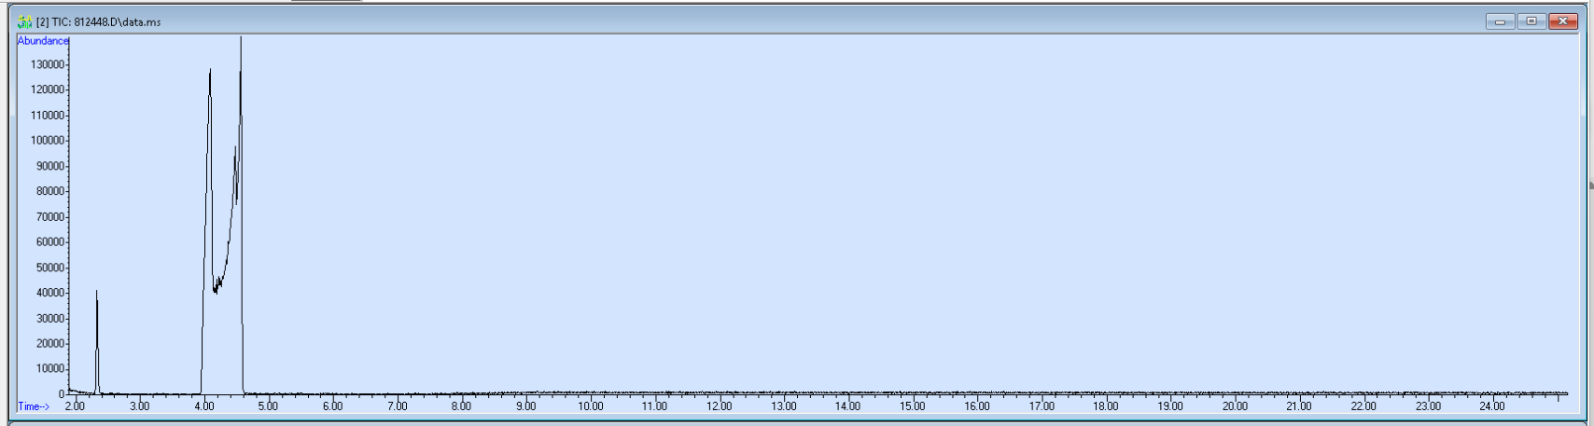Screen dimensions: 1594x426
Task: Maximize the TIC chromatogram window
Action: [1531, 21]
